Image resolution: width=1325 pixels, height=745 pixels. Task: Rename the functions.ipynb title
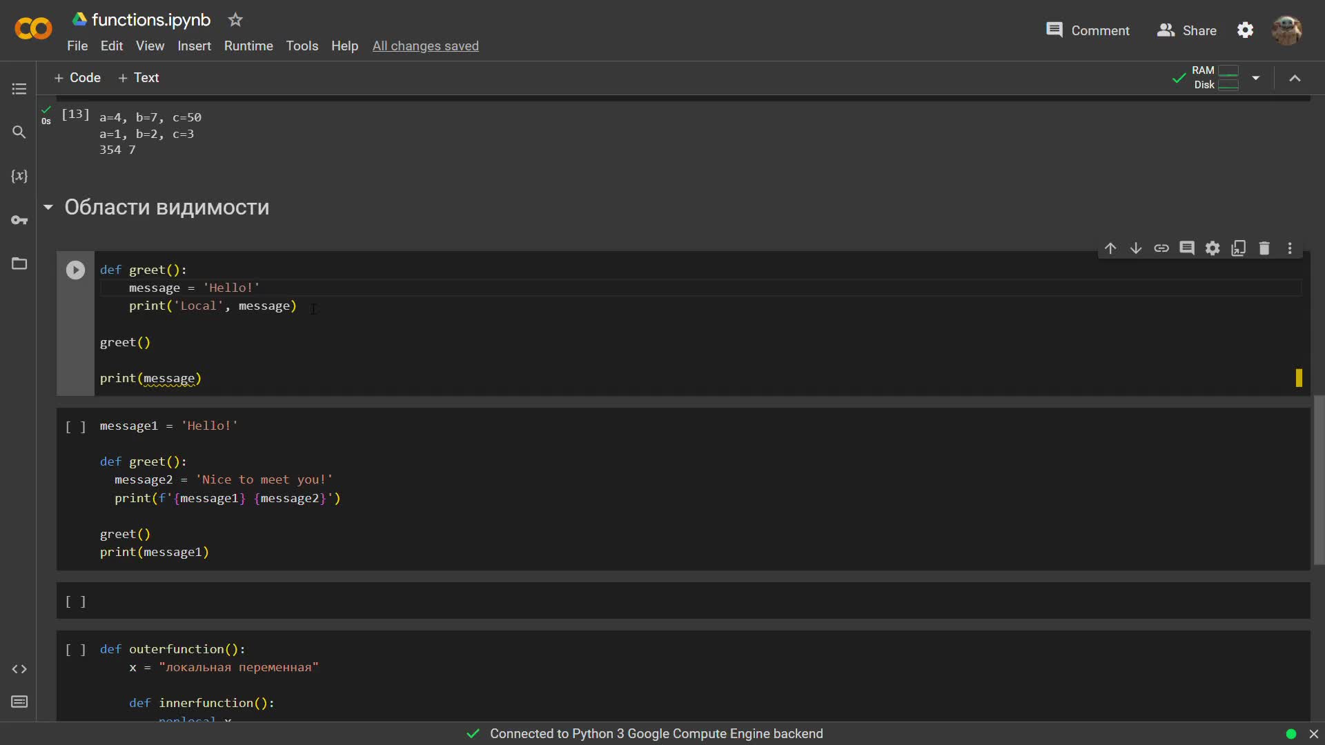point(151,20)
